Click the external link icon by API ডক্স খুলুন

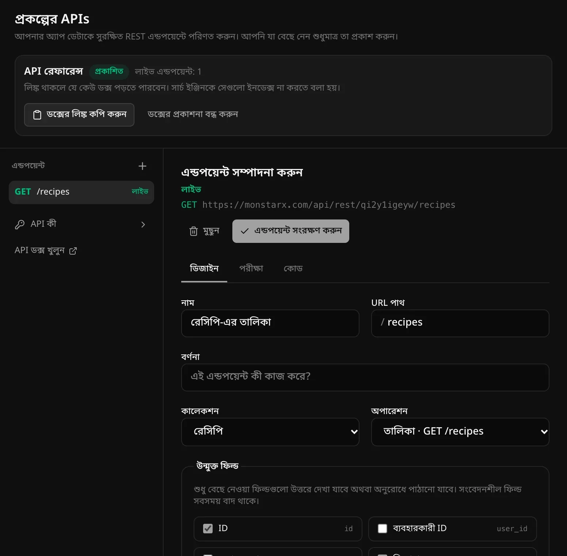click(x=73, y=251)
